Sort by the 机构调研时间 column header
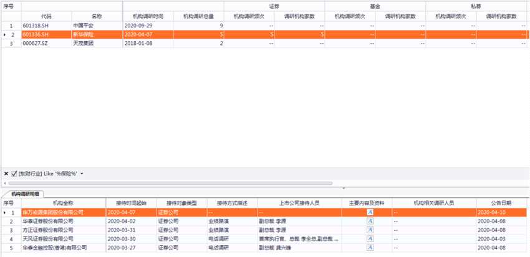Viewport: 530px width, 257px height. point(148,16)
